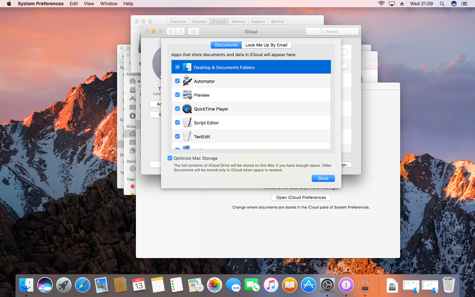The image size is (475, 297).
Task: Open the Trash from the Dock
Action: pos(449,285)
